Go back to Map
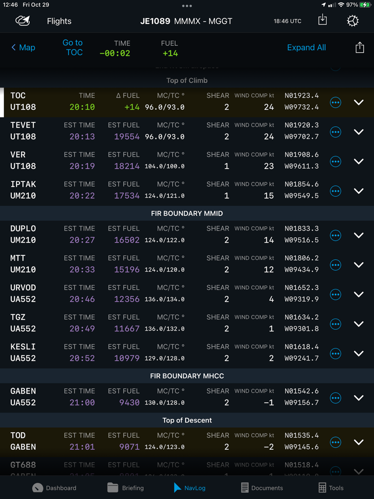The height and width of the screenshot is (499, 374). click(23, 47)
